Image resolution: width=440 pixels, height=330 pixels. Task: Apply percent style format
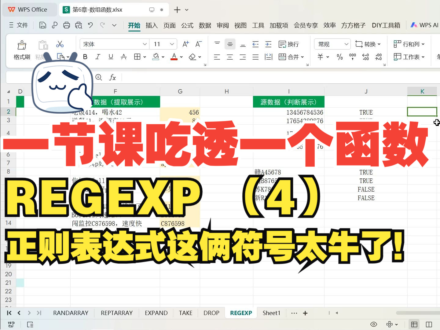(x=339, y=57)
